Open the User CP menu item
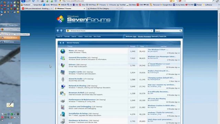This screenshot has height=124, width=220. [59, 37]
